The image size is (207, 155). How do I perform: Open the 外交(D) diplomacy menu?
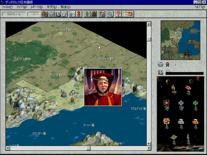pyautogui.click(x=51, y=7)
